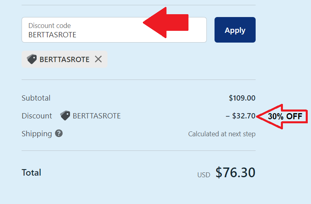
Task: Select the BERTTASROTE applied code chip
Action: coord(64,59)
